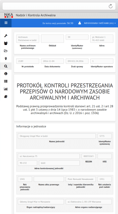The width and height of the screenshot is (118, 214).
Task: Open the hamburger menu
Action: [x=6, y=23]
